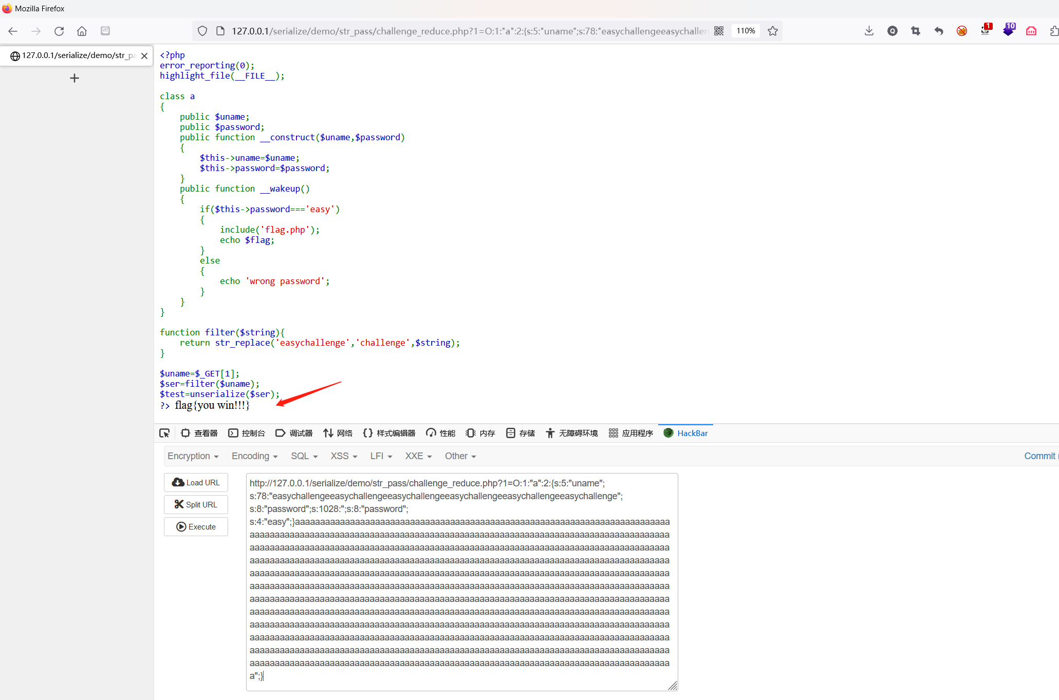Viewport: 1059px width, 700px height.
Task: Click the crop screenshot extension icon
Action: 916,31
